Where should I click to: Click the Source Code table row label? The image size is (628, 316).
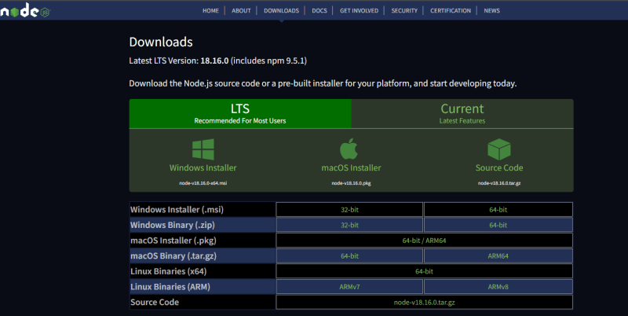point(155,303)
